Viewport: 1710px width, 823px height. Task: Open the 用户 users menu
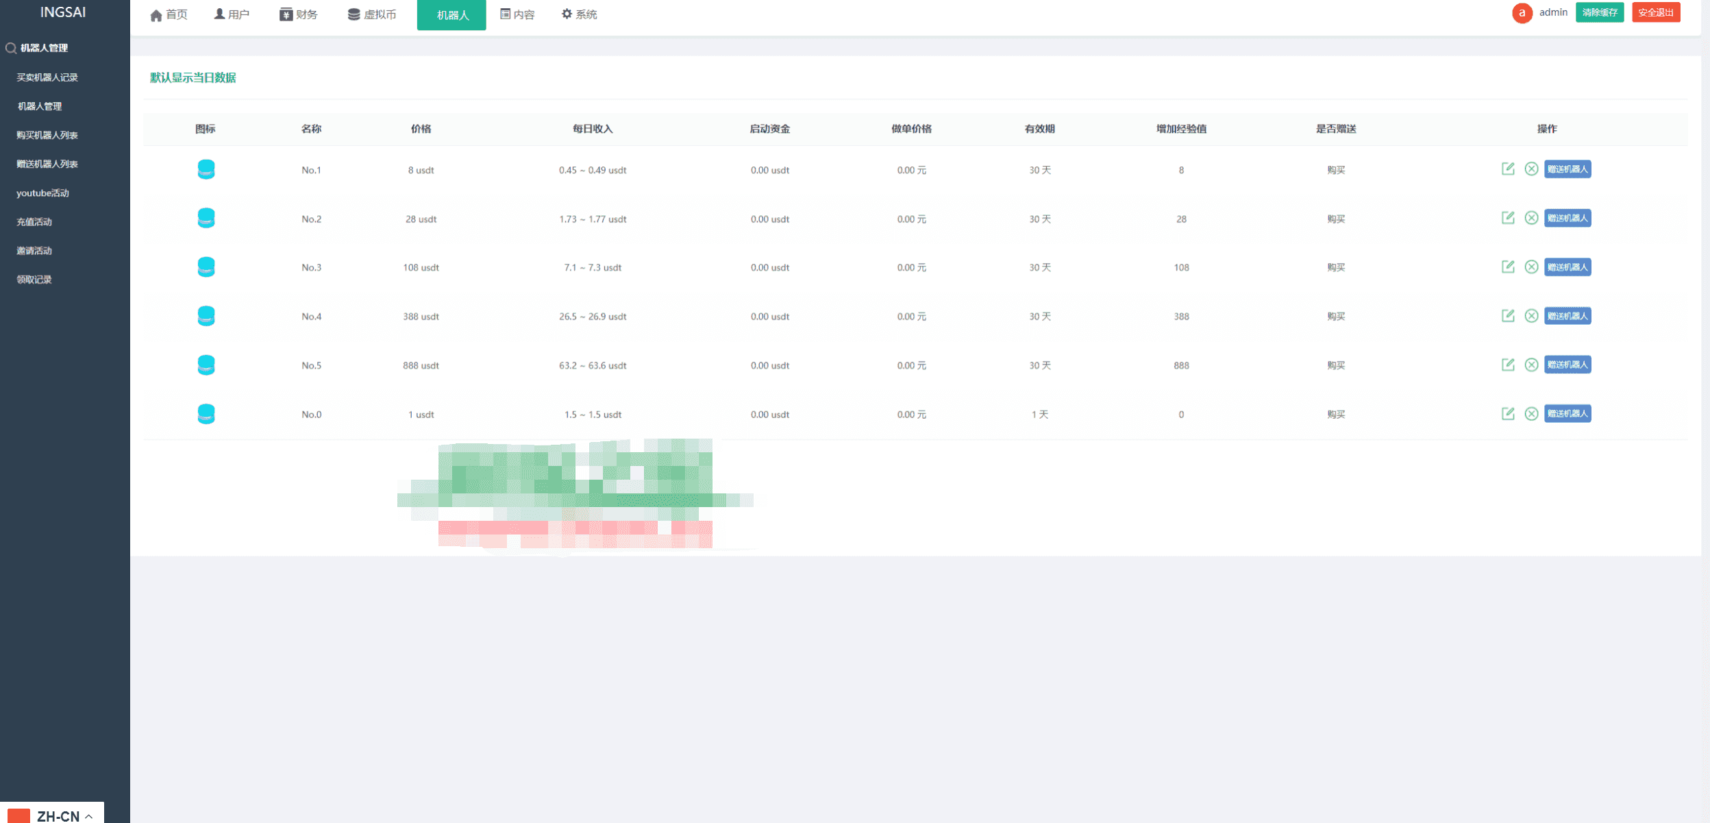[x=232, y=14]
